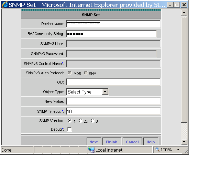Click the Next button
This screenshot has height=176, width=220.
[x=93, y=142]
